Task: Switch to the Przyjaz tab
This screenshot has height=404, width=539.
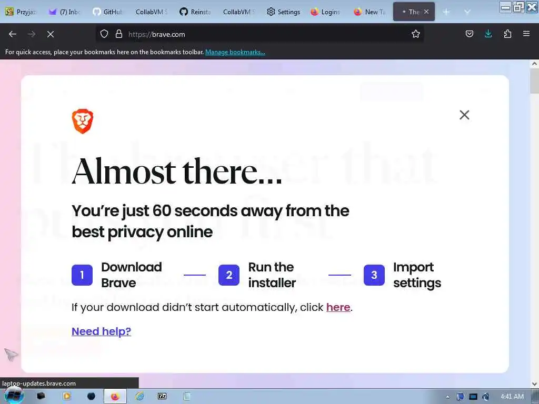Action: (x=21, y=12)
